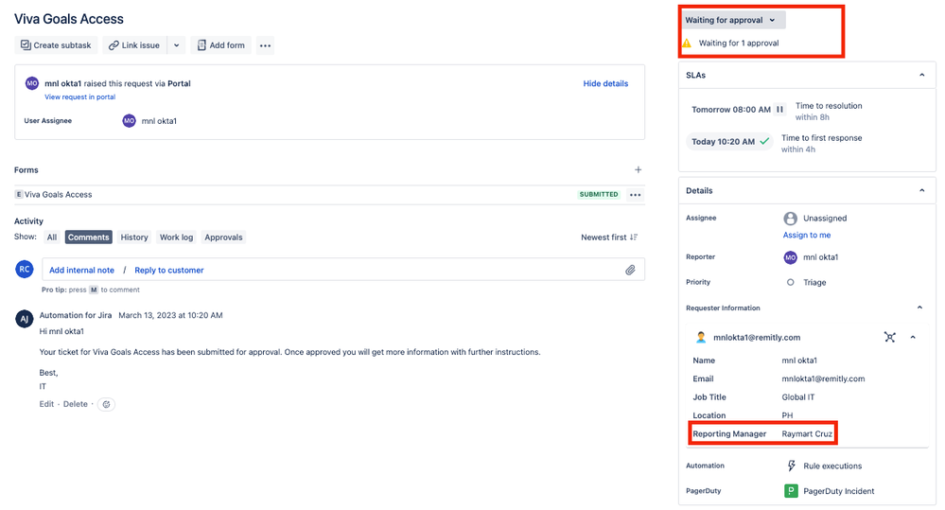Click the Today 10:20 AM SLA checkmark
The width and height of the screenshot is (945, 510).
(x=764, y=142)
